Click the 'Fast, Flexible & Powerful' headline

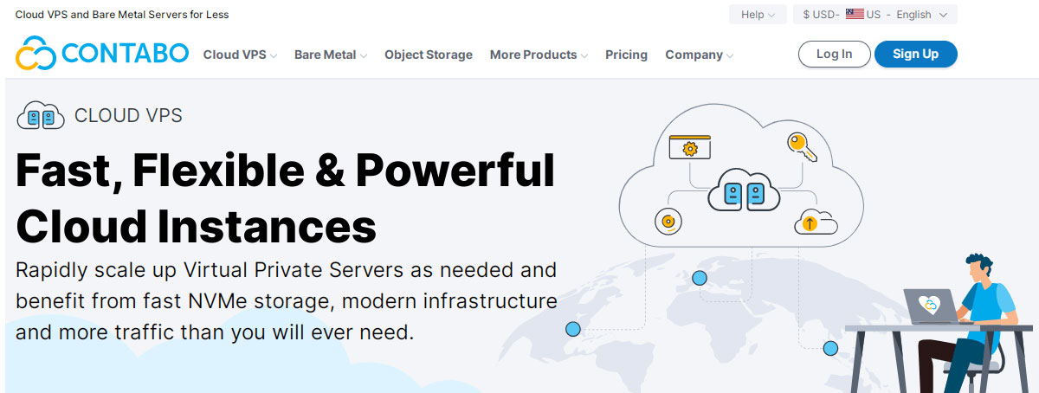click(x=285, y=170)
